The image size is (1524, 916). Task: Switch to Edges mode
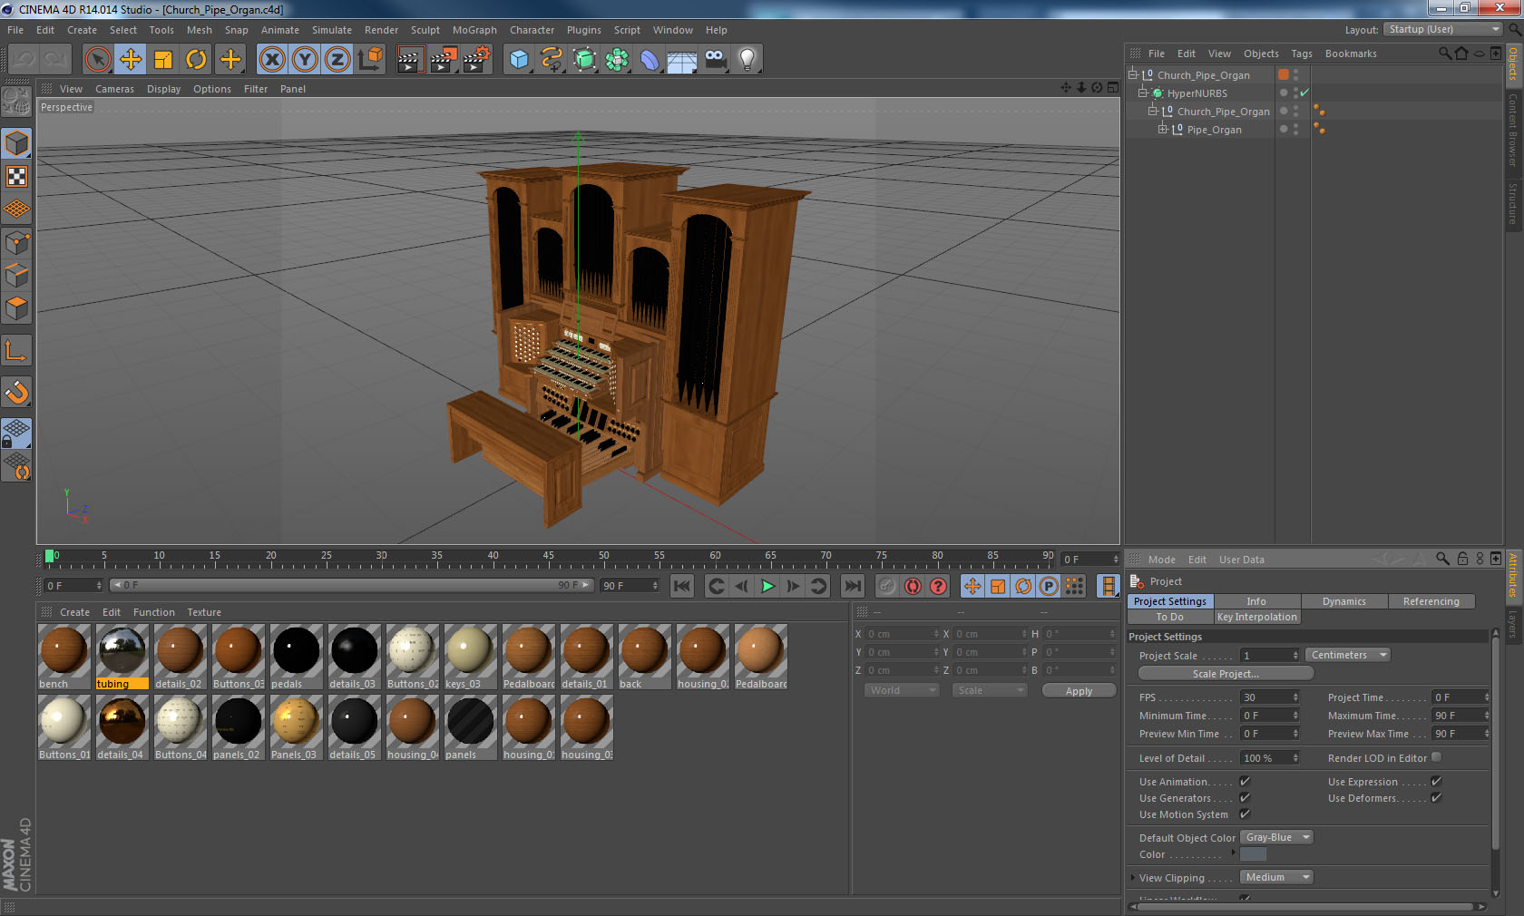point(16,276)
